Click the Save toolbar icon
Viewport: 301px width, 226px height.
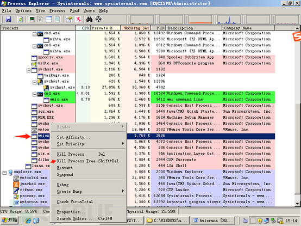(8, 20)
